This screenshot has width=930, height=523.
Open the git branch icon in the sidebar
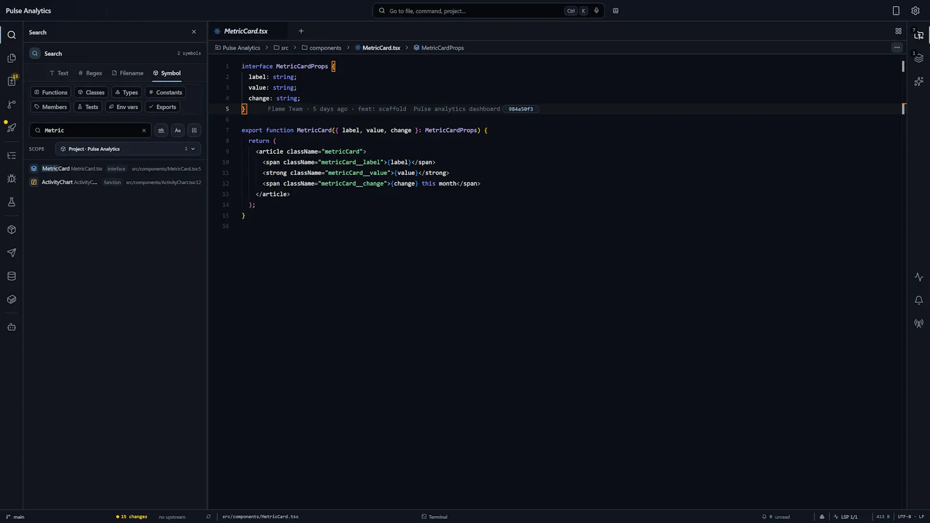(12, 105)
